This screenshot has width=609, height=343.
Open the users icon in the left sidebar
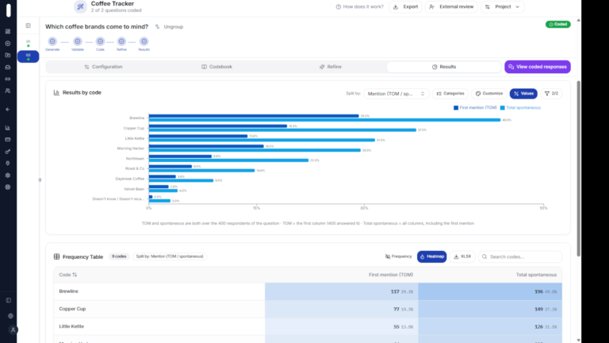click(8, 91)
